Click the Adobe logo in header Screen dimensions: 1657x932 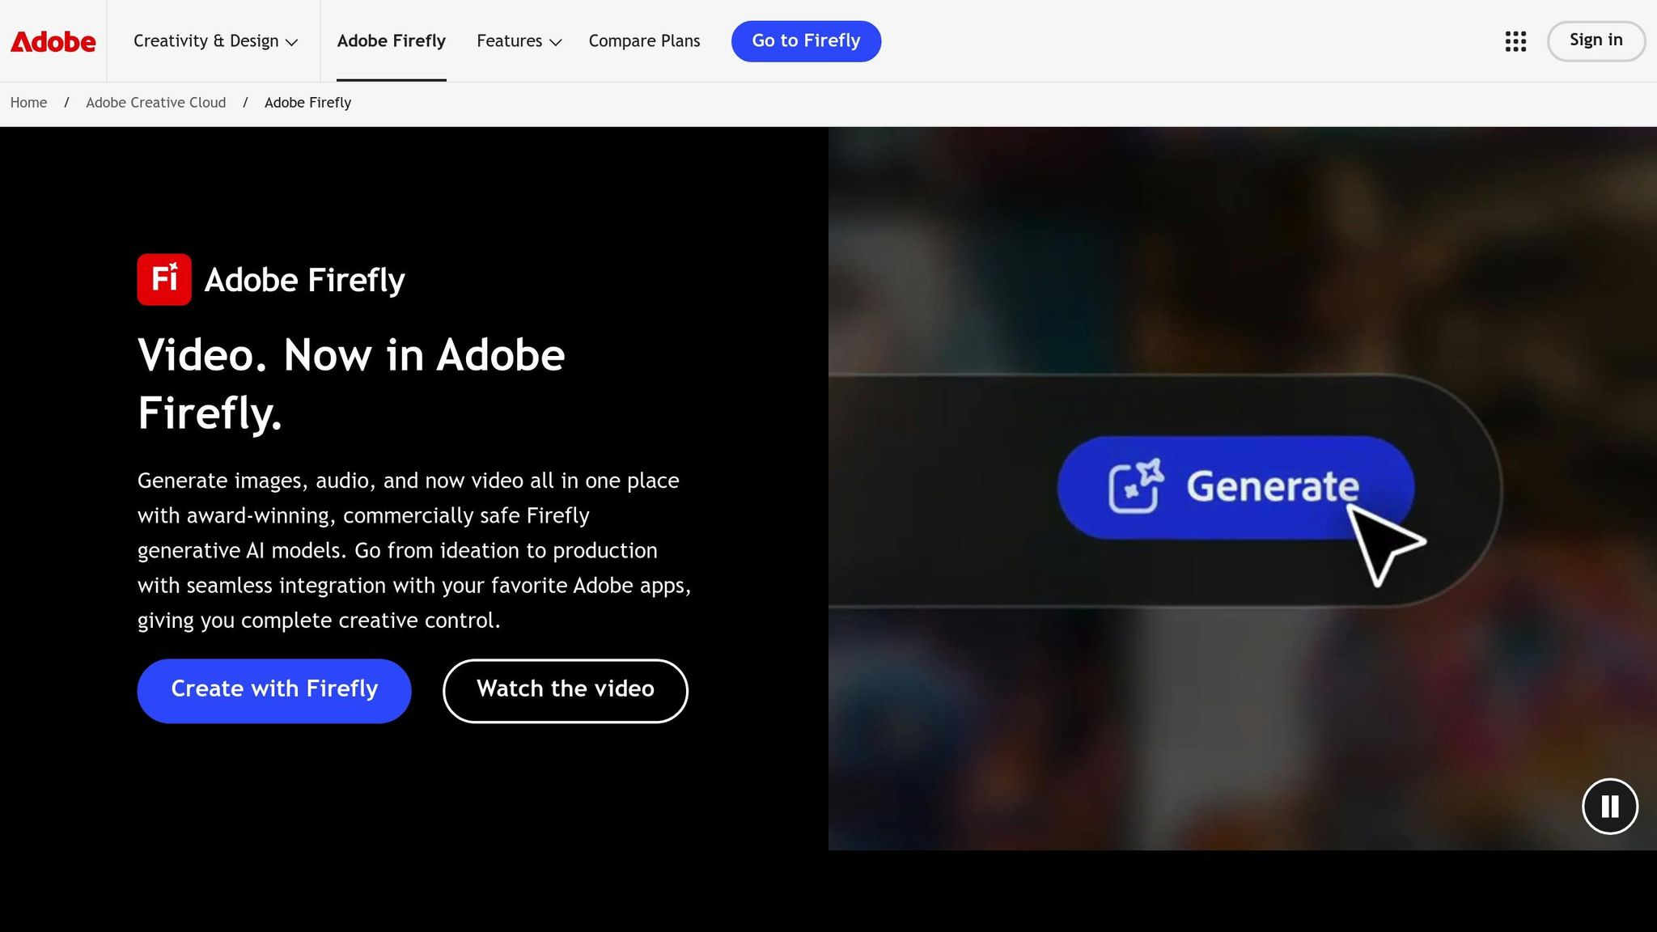tap(53, 41)
